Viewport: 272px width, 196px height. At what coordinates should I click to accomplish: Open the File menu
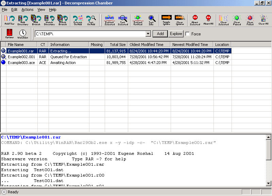click(4, 10)
